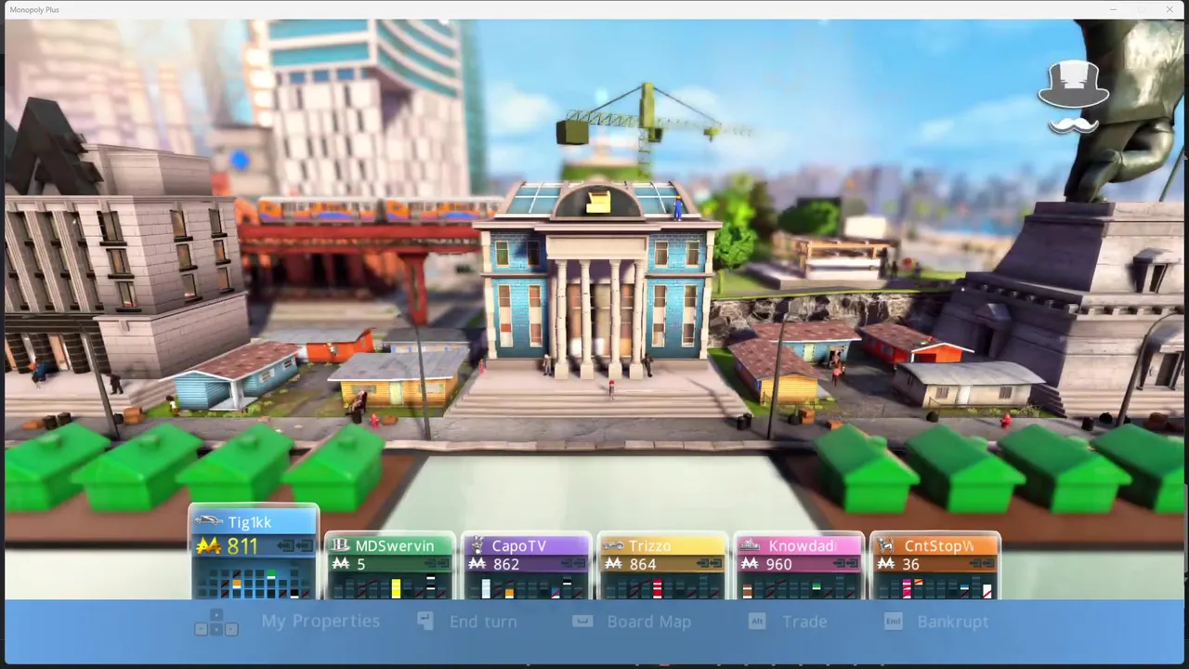Click Tig1kk's jail card icons
Image resolution: width=1189 pixels, height=669 pixels.
click(294, 546)
